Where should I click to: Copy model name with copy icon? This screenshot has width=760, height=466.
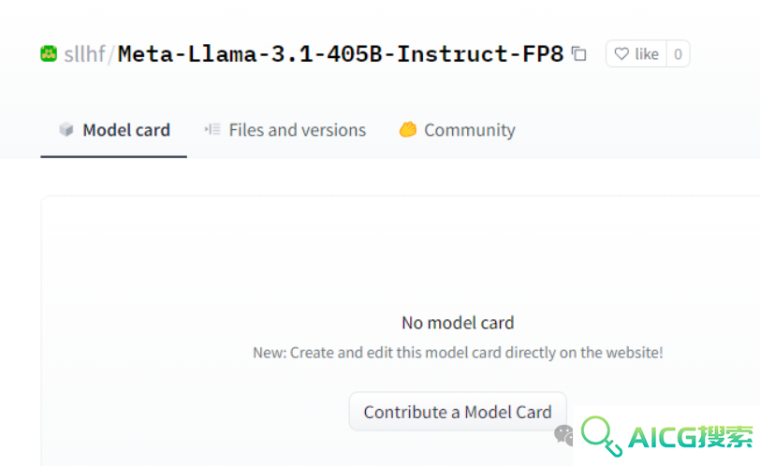[x=578, y=53]
